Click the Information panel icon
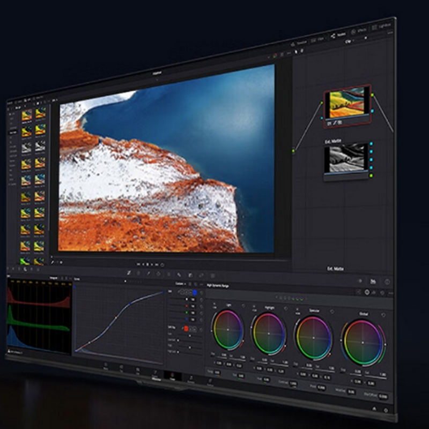Image resolution: width=429 pixels, height=429 pixels. coord(387,282)
